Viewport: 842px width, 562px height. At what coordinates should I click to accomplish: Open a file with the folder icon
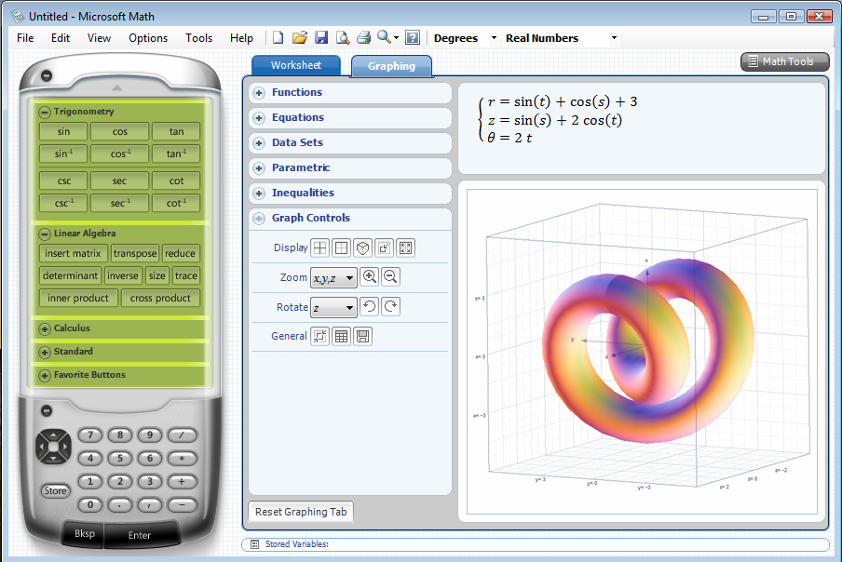pos(300,37)
